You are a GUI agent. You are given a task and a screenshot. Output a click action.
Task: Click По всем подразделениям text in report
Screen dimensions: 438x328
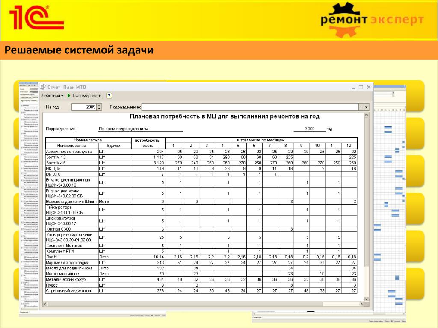124,129
